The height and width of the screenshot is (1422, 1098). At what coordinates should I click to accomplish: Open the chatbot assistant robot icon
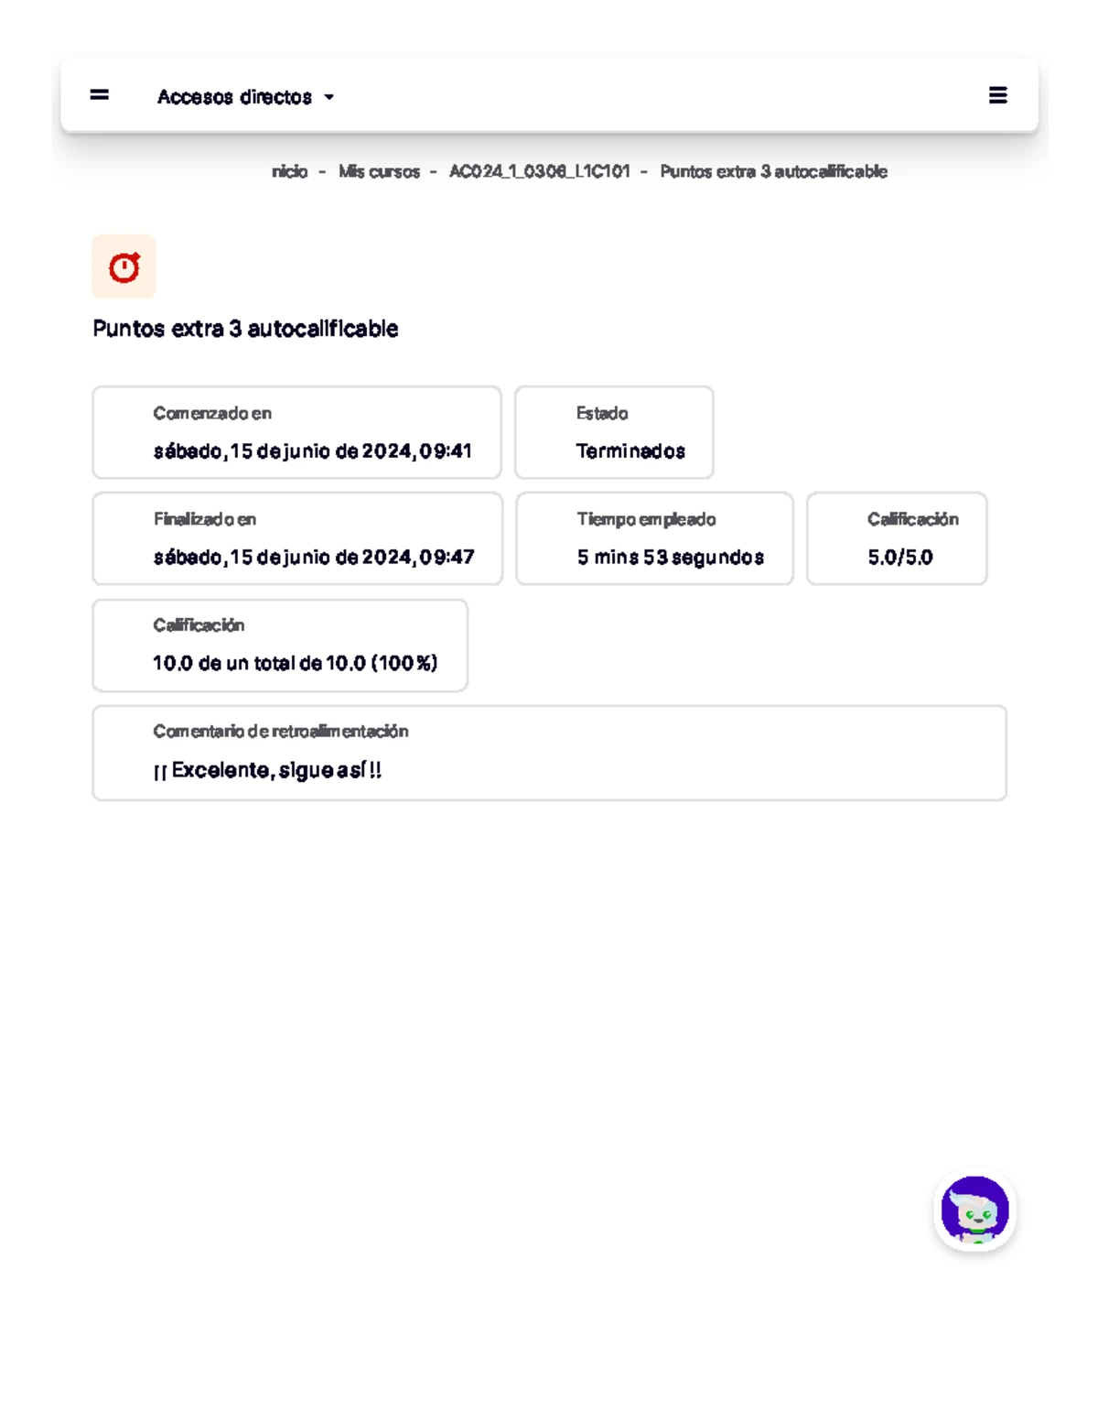pyautogui.click(x=975, y=1210)
